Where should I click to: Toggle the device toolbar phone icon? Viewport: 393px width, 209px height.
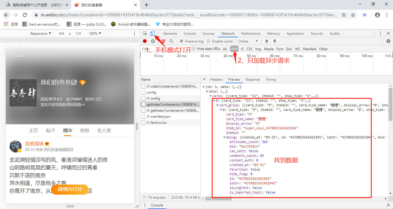click(x=153, y=34)
